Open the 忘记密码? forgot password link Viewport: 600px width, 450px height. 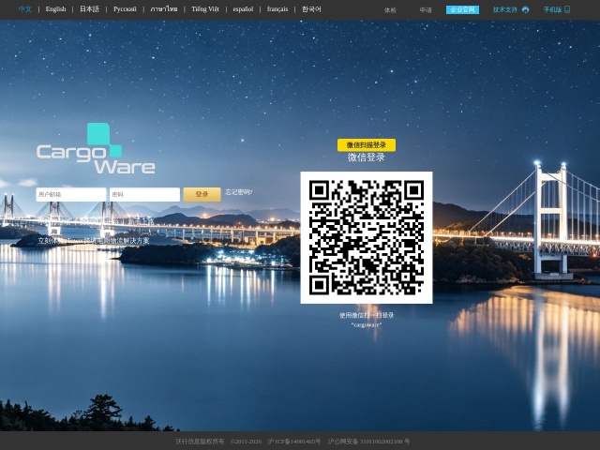[238, 192]
